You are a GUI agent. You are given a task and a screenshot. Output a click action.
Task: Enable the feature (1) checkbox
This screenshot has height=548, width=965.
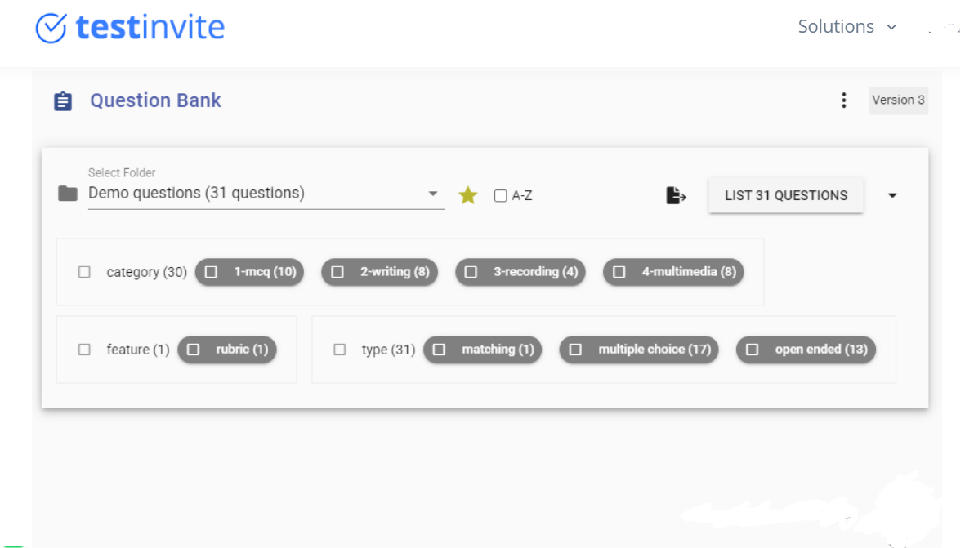click(84, 350)
